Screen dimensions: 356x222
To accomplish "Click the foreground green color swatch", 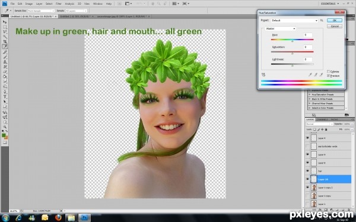I will click(x=4, y=135).
